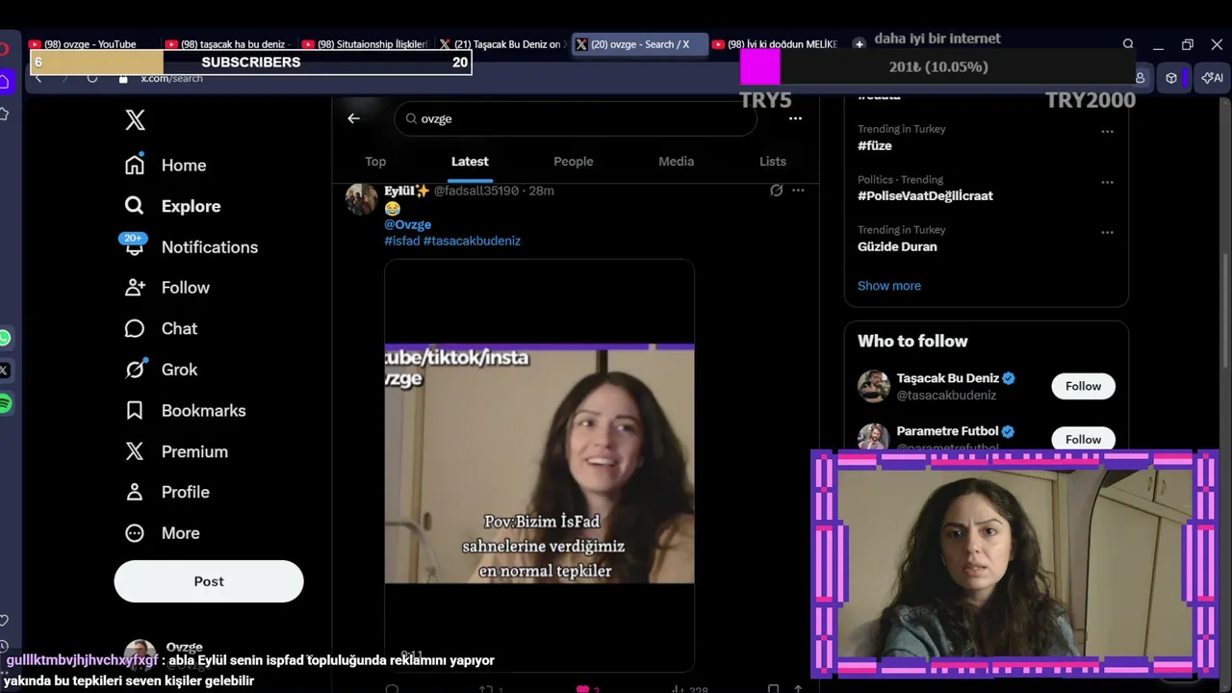Image resolution: width=1232 pixels, height=693 pixels.
Task: Go to Profile page
Action: tap(167, 492)
